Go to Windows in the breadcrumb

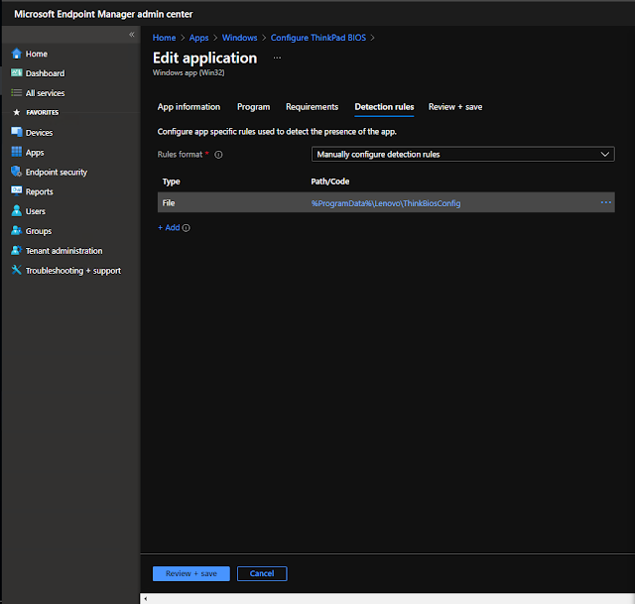[239, 38]
